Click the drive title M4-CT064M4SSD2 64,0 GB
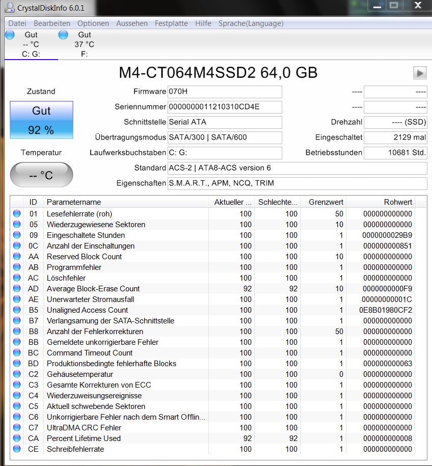 tap(218, 72)
